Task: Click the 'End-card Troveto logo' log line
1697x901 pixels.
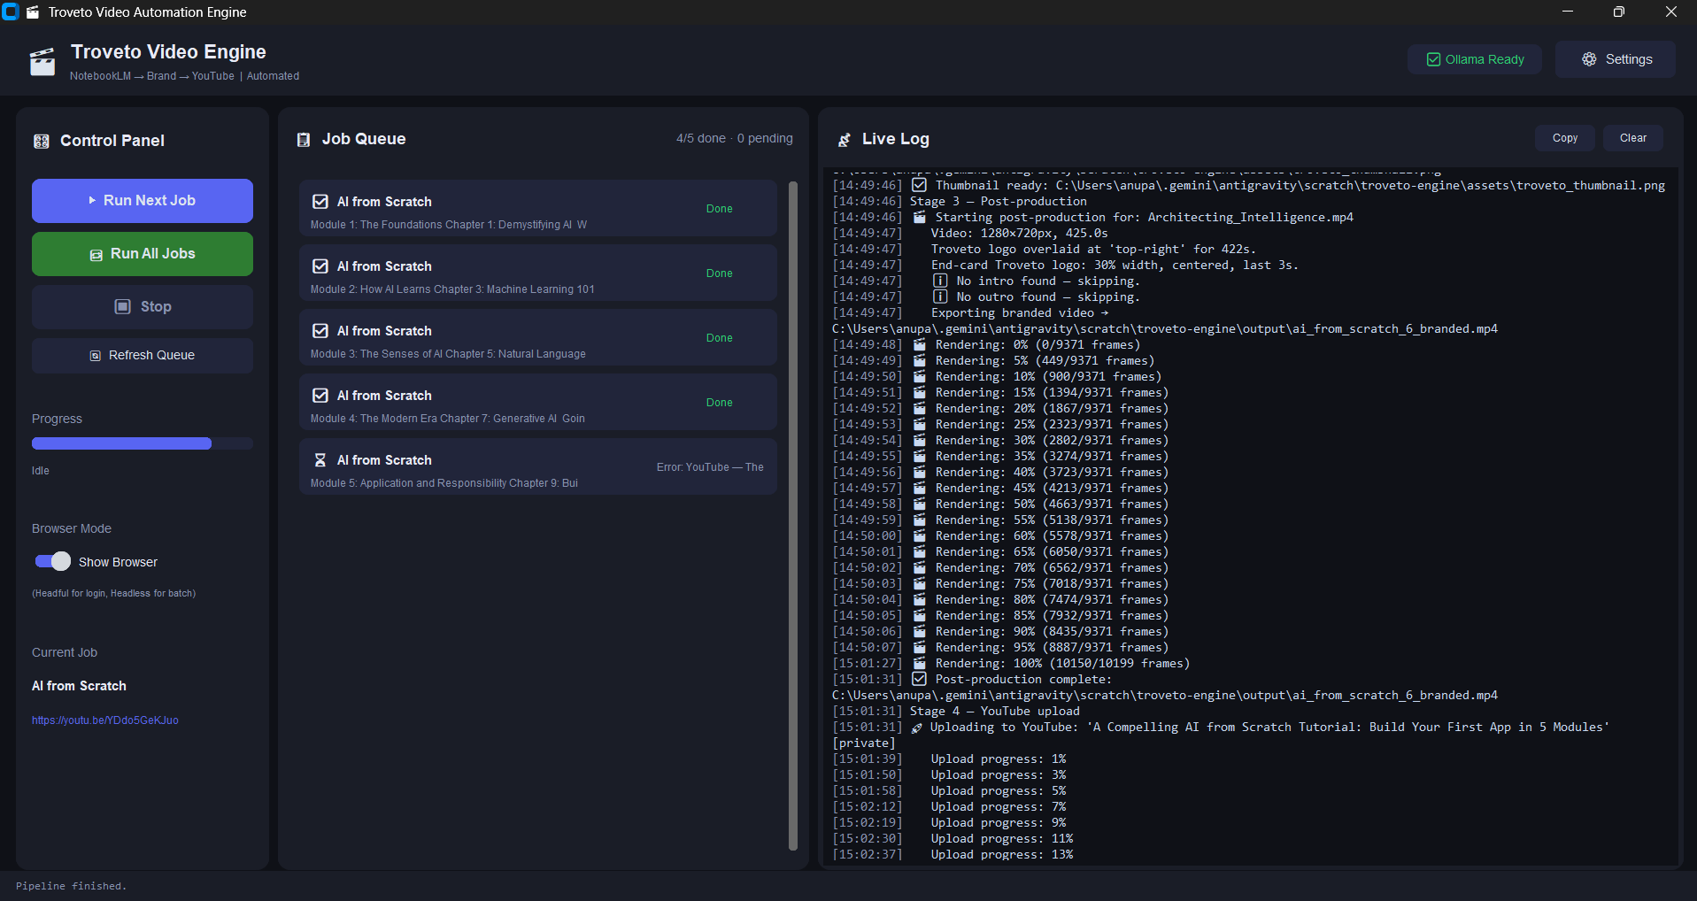Action: 1115,266
